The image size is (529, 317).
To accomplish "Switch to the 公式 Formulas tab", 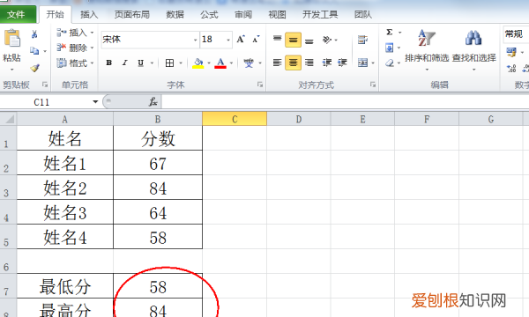I will (209, 14).
